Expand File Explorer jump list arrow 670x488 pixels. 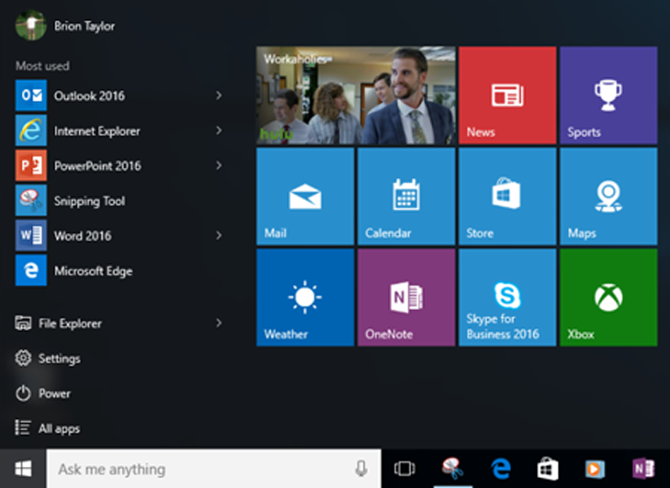point(218,323)
